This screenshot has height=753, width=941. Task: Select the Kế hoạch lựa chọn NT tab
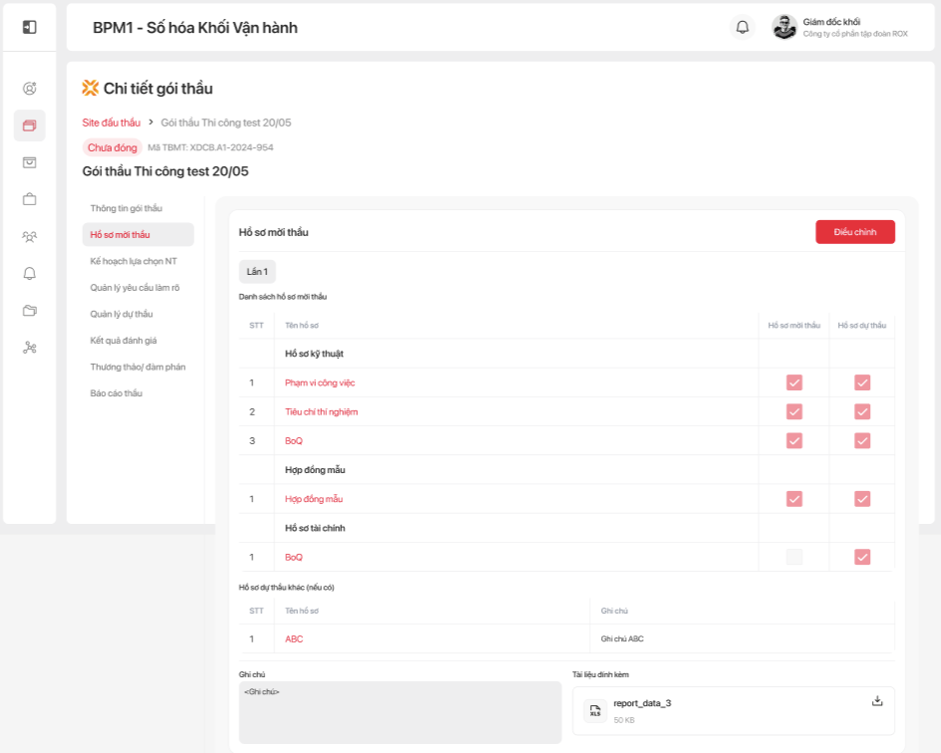[134, 261]
